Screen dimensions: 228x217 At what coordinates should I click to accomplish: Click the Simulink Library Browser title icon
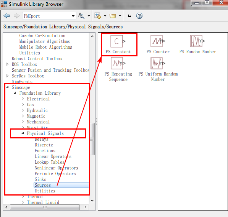click(x=4, y=4)
